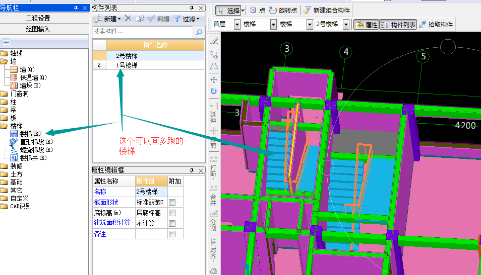Image resolution: width=481 pixels, height=275 pixels.
Task: Tick the 附加 checkbox for 截面形状
Action: pyautogui.click(x=172, y=202)
